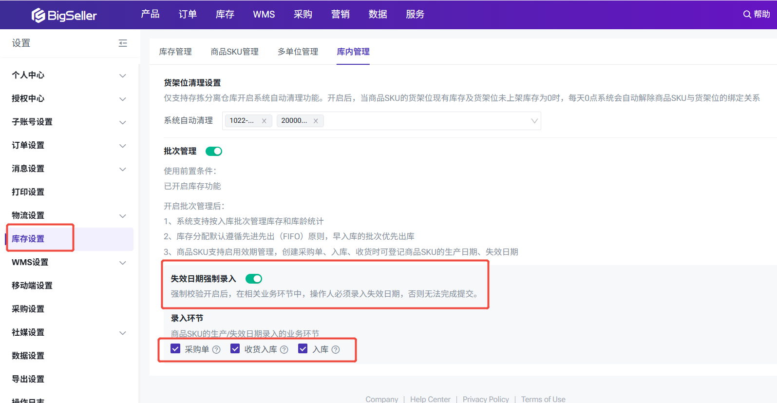Click the help search magnifier icon
777x403 pixels.
746,15
